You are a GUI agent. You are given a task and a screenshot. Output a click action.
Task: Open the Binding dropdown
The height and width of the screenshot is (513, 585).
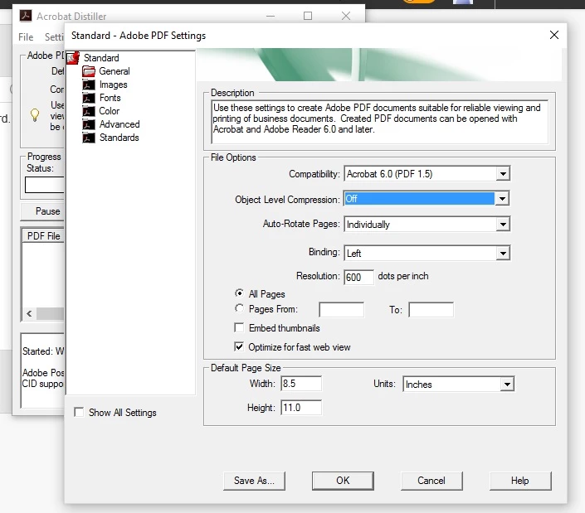[503, 254]
